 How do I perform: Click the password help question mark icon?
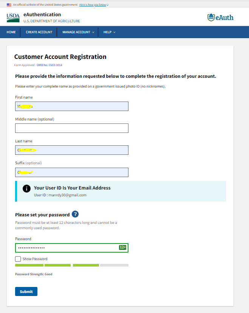75,214
